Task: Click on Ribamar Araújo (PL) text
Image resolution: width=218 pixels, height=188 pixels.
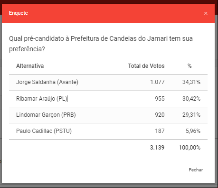Action: (x=42, y=99)
